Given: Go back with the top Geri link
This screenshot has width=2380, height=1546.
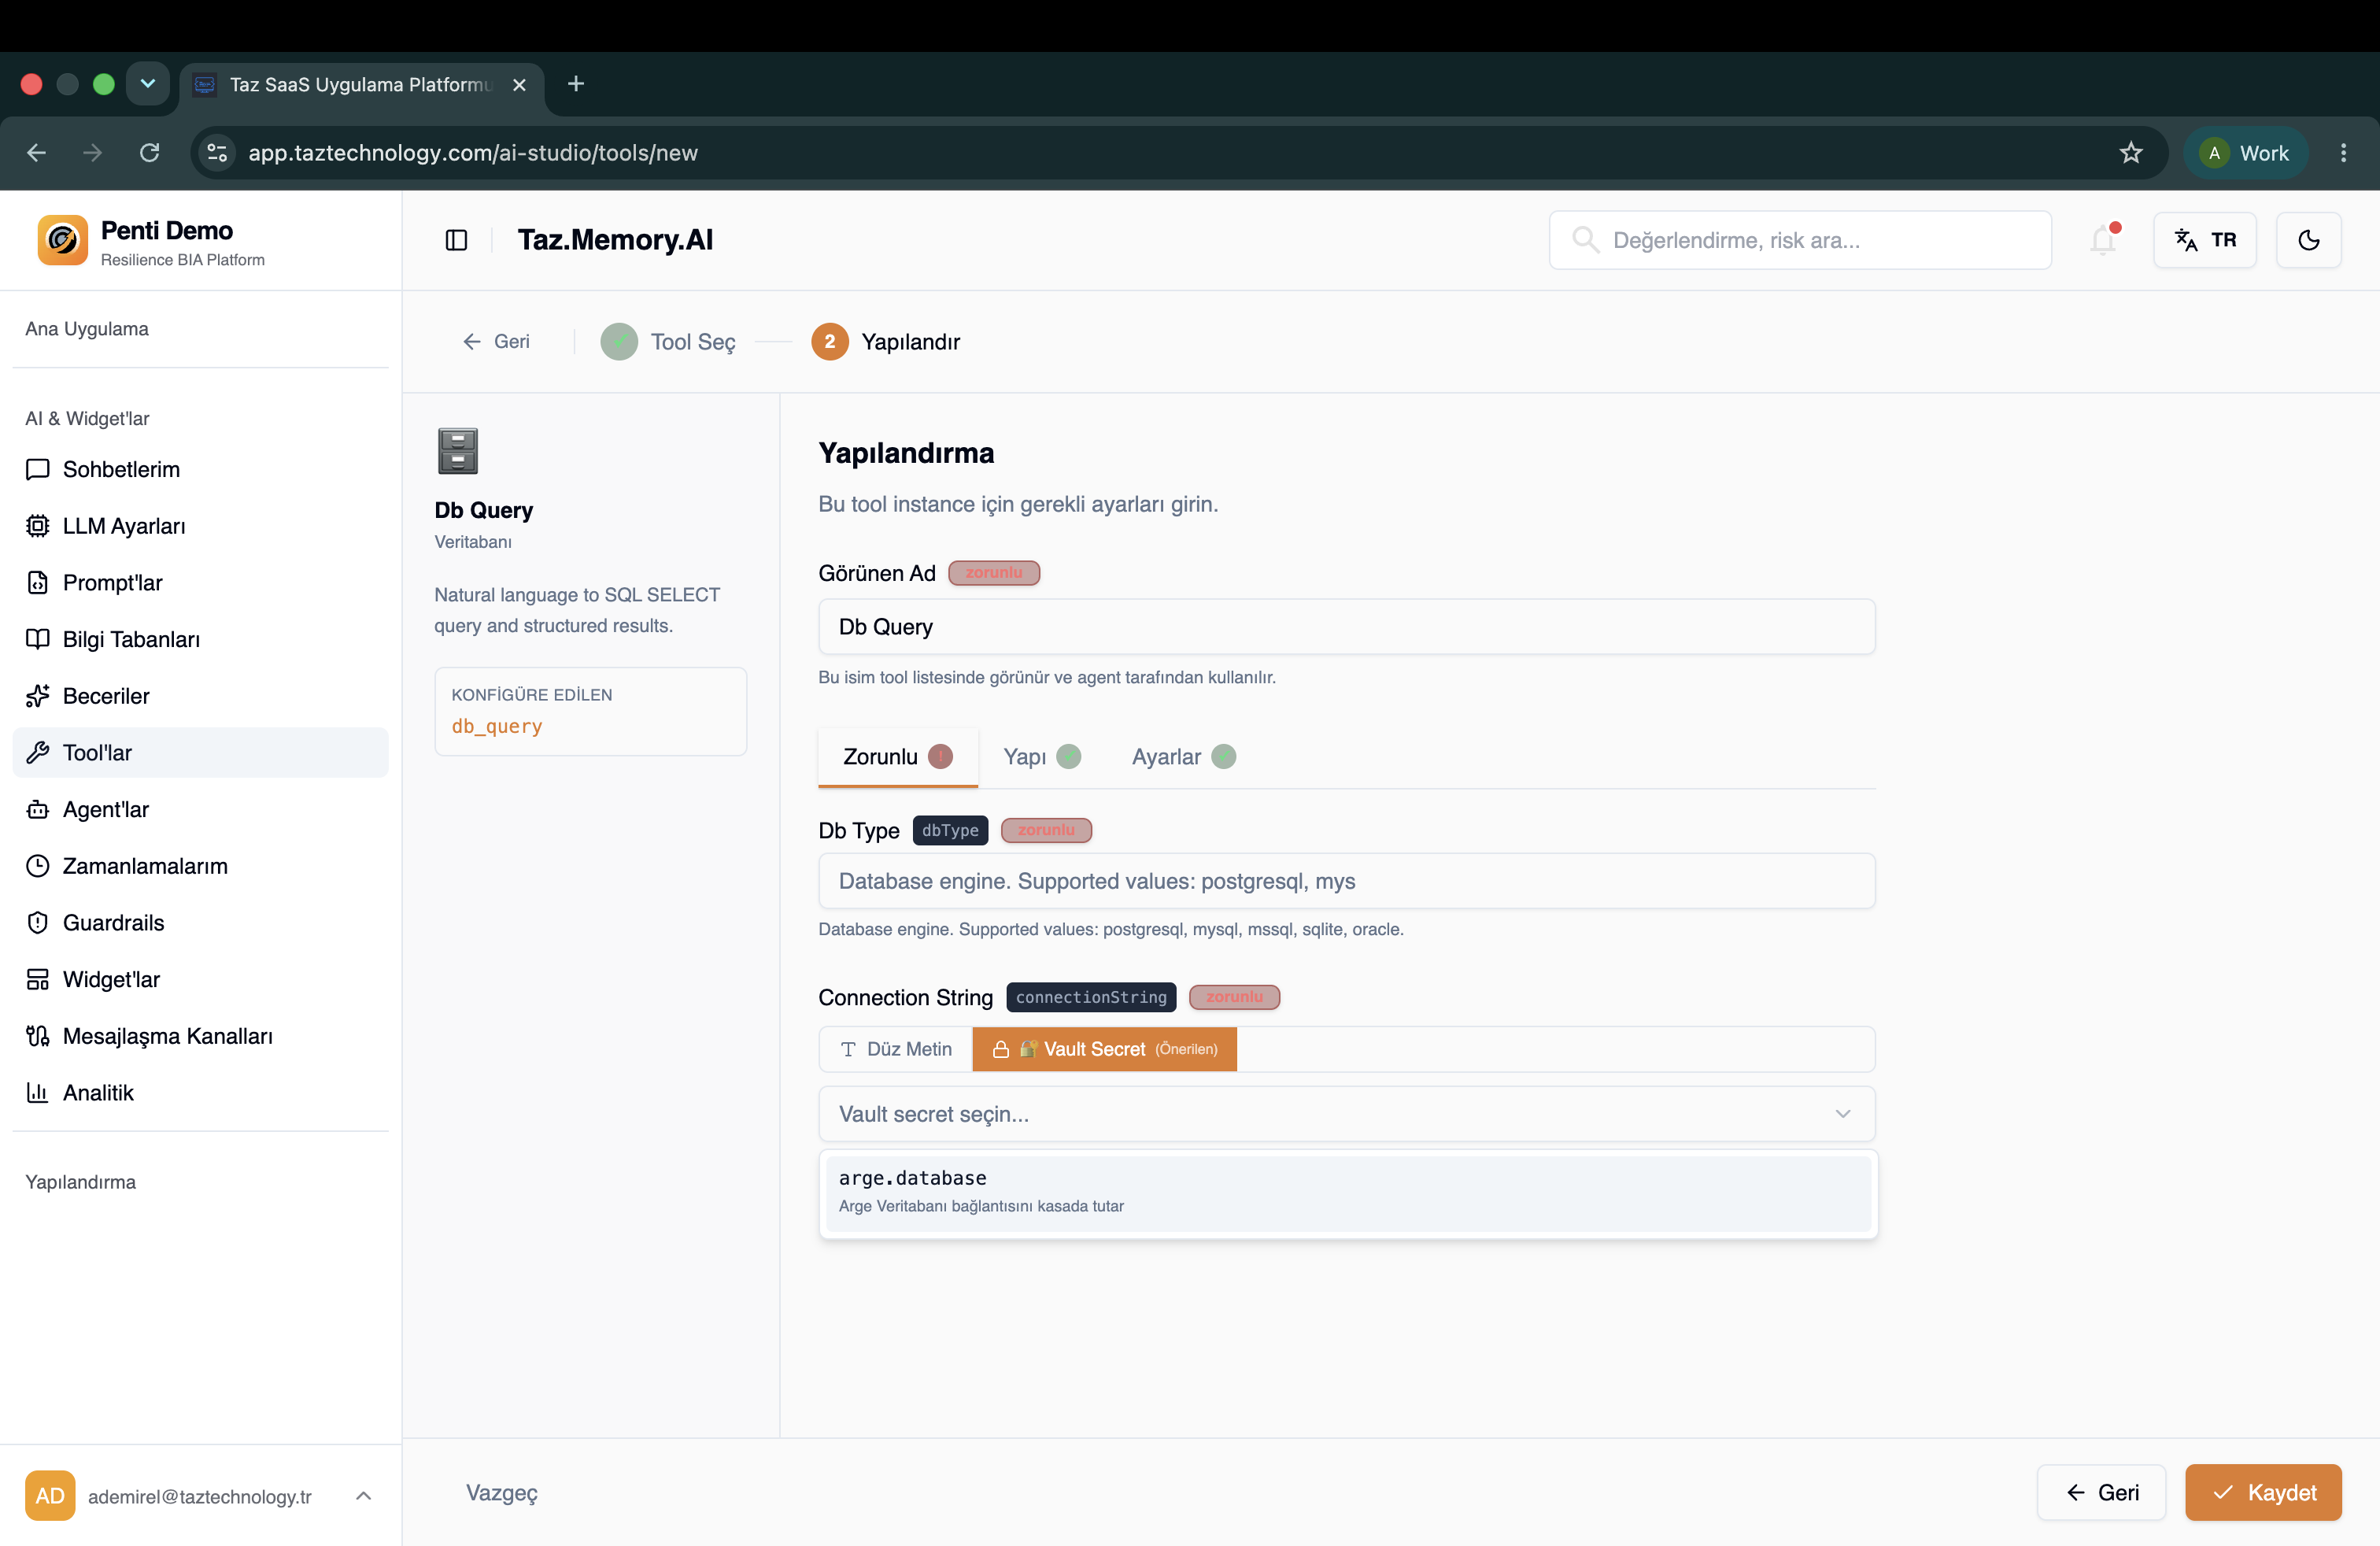Looking at the screenshot, I should [496, 342].
